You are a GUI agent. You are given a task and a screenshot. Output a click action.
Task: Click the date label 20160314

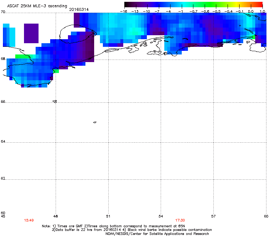point(79,9)
